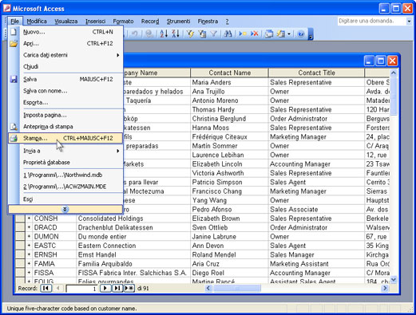The height and width of the screenshot is (315, 416).
Task: Open the Database Window icon
Action: (269, 33)
